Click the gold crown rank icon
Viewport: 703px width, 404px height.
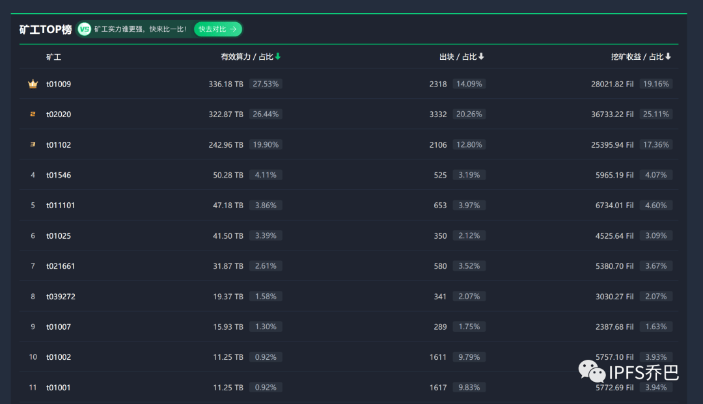coord(33,84)
